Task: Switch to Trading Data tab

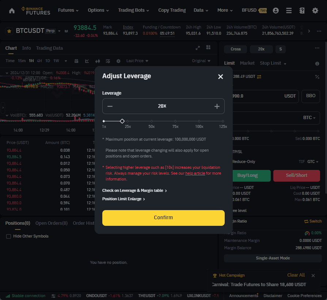Action: (49, 48)
